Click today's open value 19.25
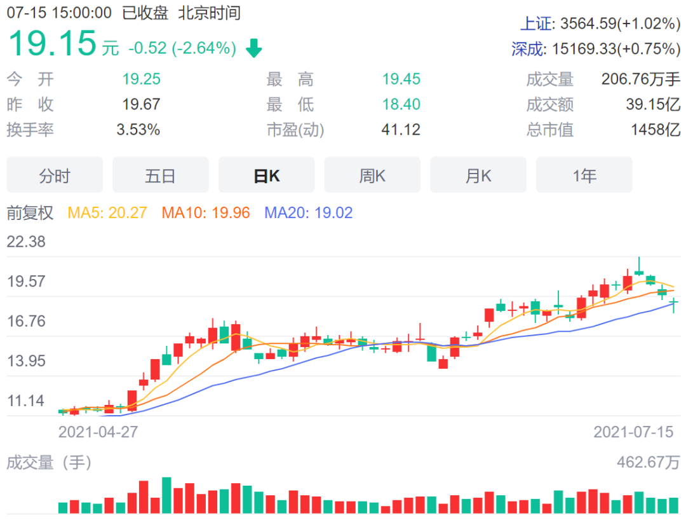Viewport: 686px width, 520px height. [141, 79]
